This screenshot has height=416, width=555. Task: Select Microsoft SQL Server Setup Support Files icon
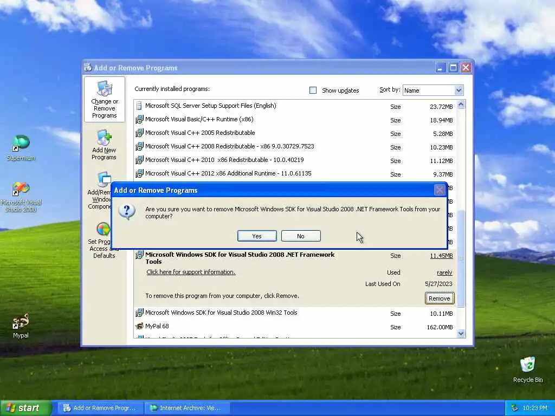139,106
